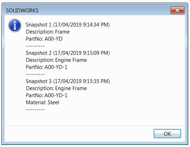Click the 9:15:09 PM timestamp
Viewport: 190px width, 147px height.
click(x=96, y=53)
